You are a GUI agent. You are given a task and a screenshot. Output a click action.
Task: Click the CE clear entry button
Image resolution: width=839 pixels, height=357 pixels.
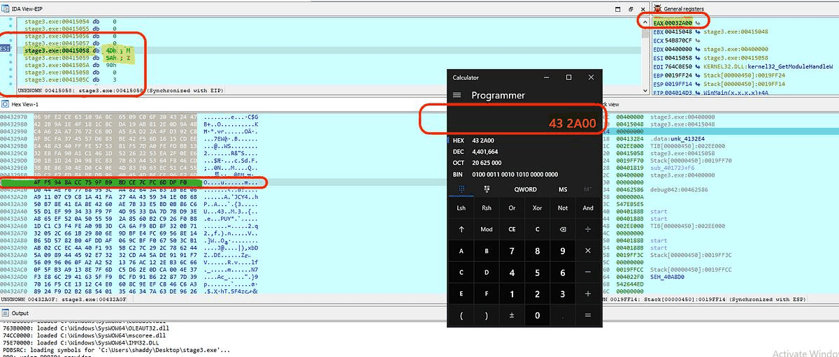coord(512,228)
